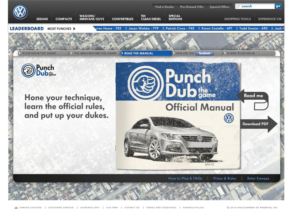Click the Change Country footer link
The height and width of the screenshot is (216, 293).
click(x=30, y=207)
